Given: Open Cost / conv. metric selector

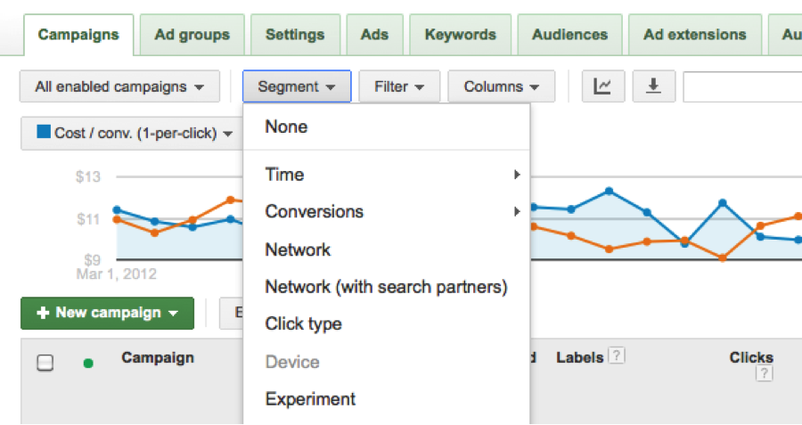Looking at the screenshot, I should pyautogui.click(x=134, y=134).
